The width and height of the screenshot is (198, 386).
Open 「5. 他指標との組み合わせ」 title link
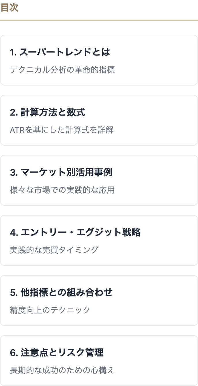[61, 293]
